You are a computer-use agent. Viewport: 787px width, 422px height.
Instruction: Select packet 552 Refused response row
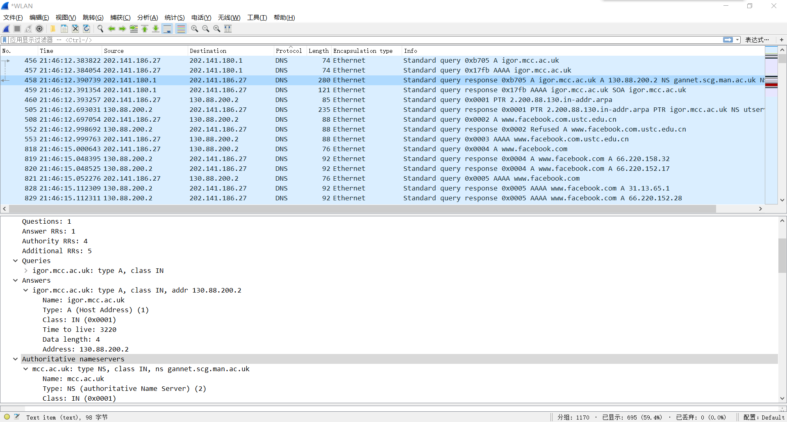tap(382, 129)
